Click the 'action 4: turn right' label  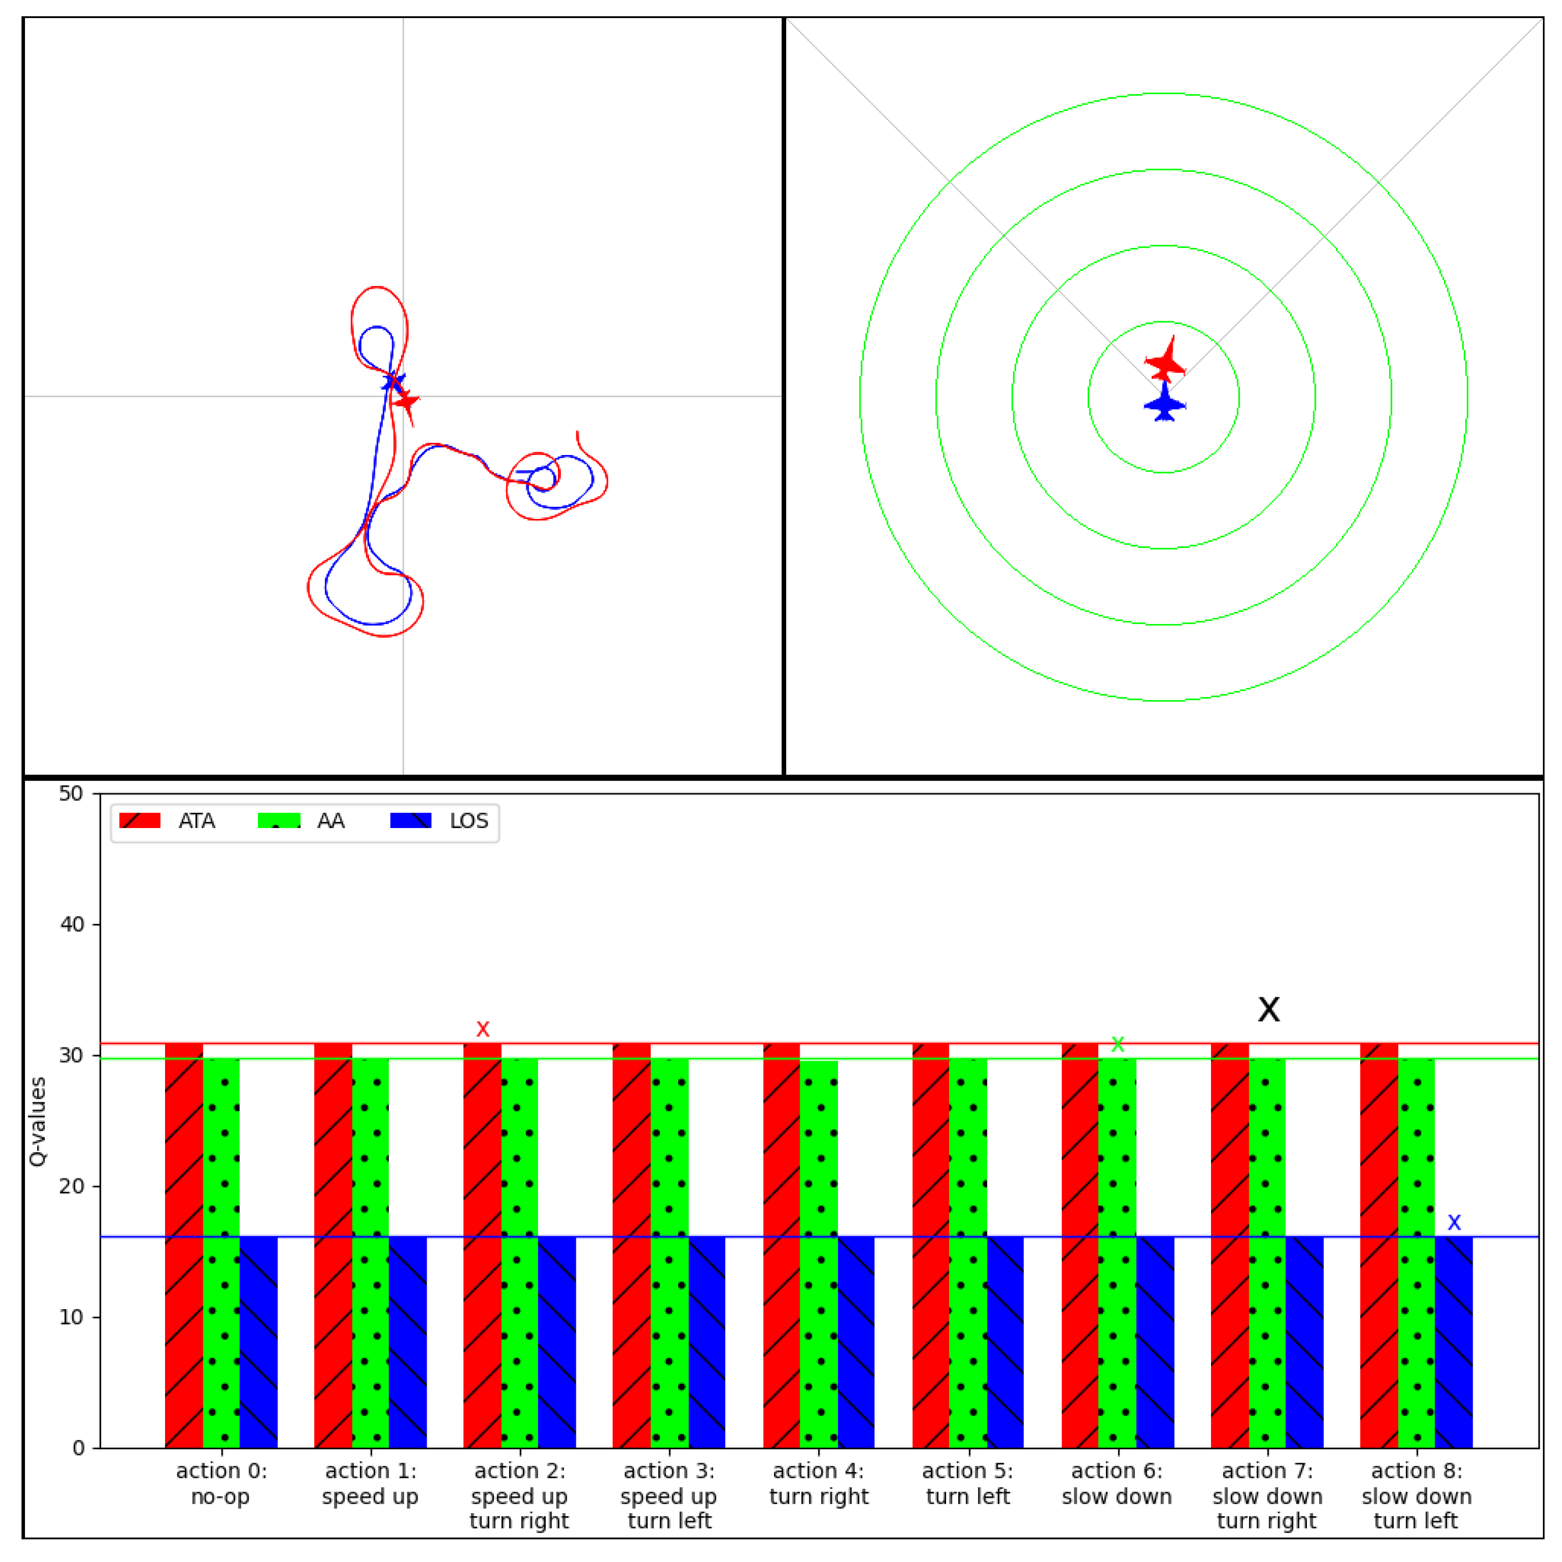(x=818, y=1483)
